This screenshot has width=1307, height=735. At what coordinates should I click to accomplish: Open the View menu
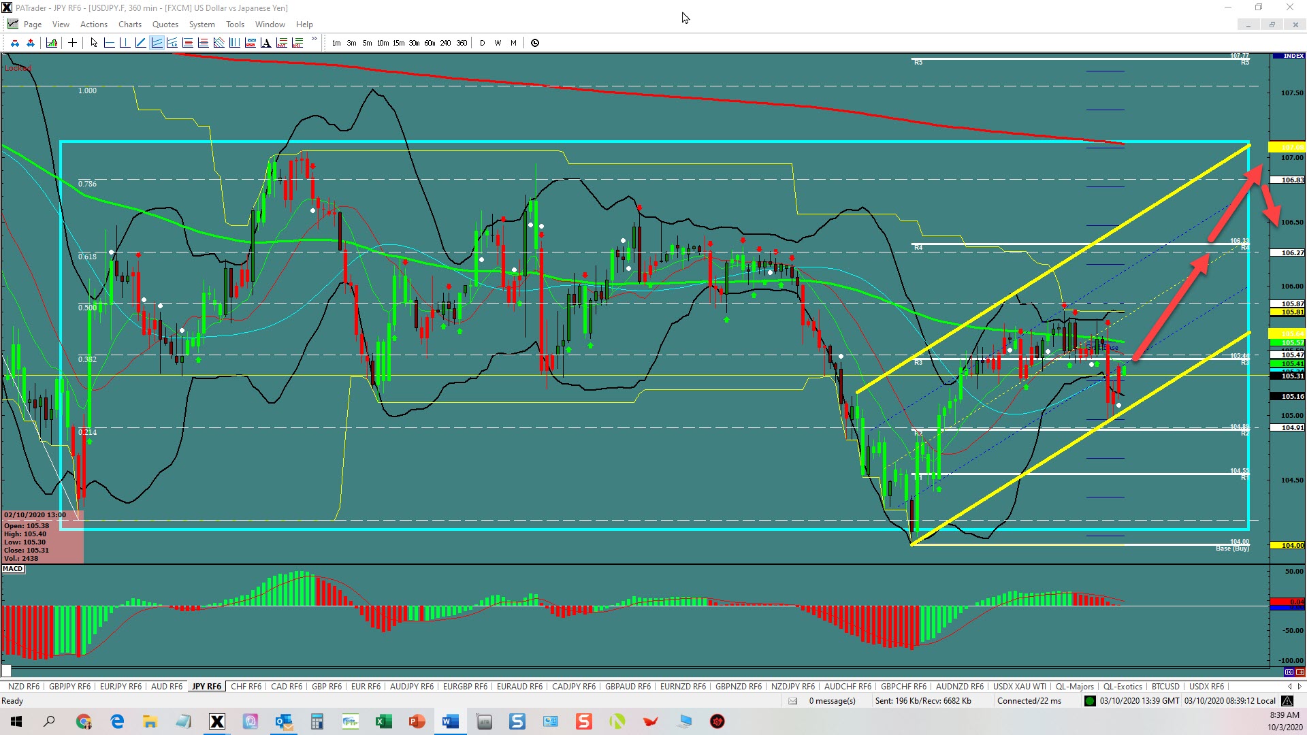pyautogui.click(x=61, y=24)
